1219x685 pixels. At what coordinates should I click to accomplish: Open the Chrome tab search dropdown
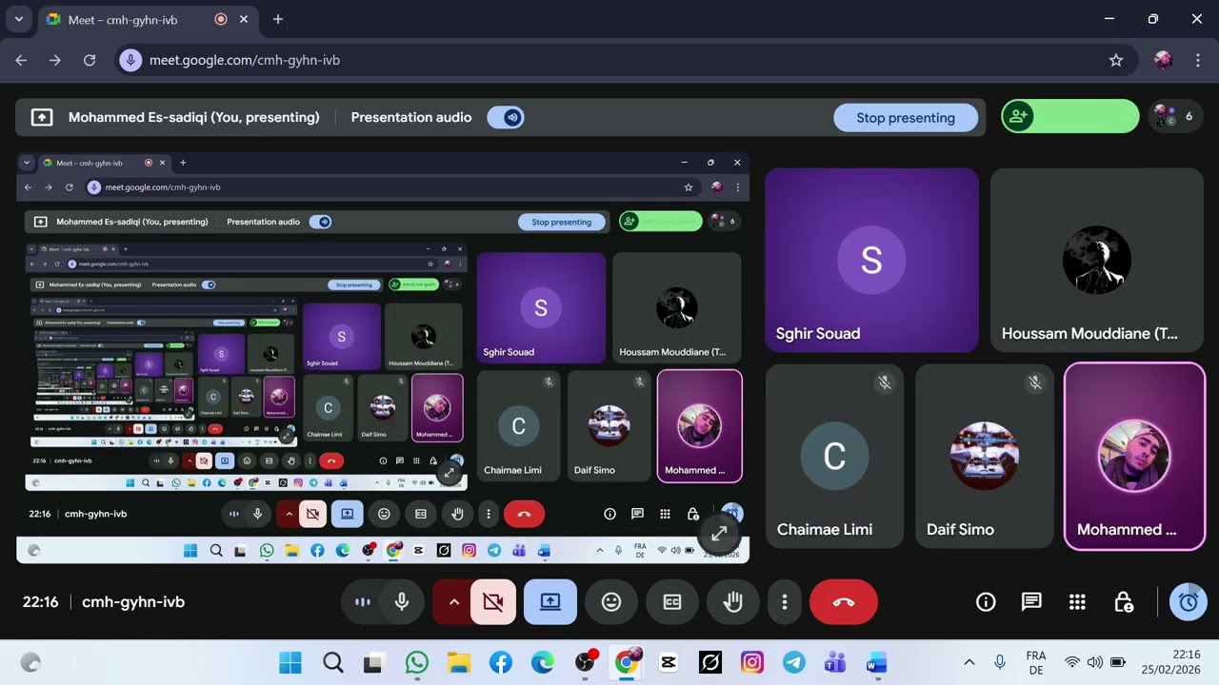click(18, 19)
